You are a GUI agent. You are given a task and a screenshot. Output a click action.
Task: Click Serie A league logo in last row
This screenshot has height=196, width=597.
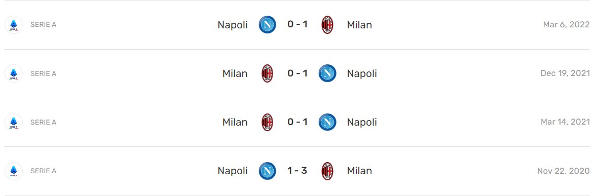[x=14, y=171]
